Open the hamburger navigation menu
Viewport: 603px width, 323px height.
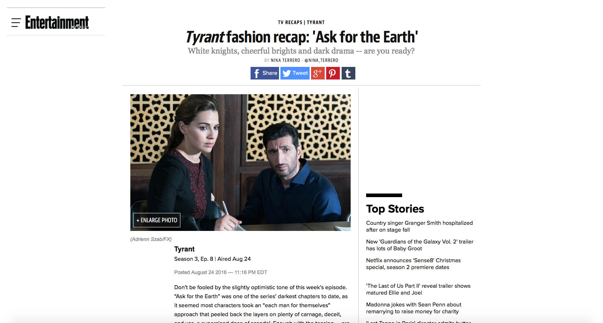pyautogui.click(x=16, y=23)
